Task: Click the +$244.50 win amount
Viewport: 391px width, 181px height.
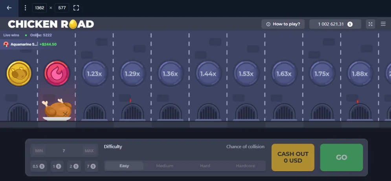Action: pyautogui.click(x=48, y=44)
